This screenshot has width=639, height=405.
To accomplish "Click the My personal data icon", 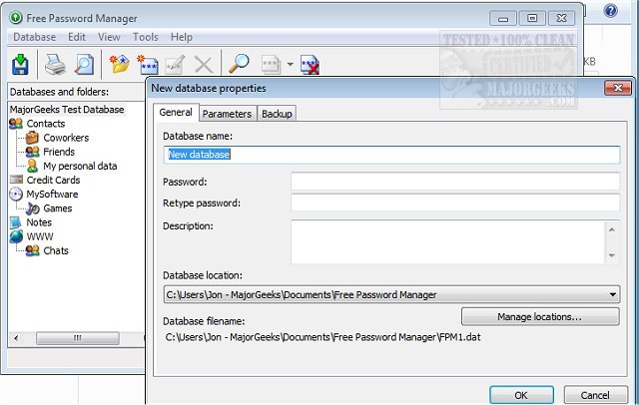I will pos(32,166).
